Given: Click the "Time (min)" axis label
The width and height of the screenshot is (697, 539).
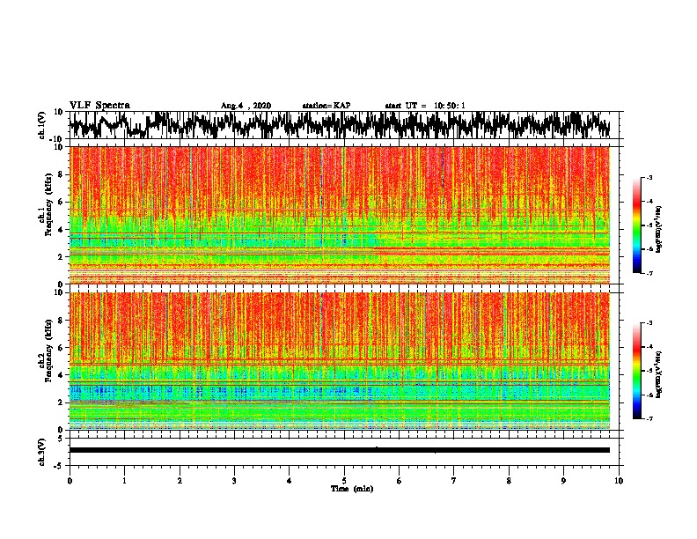Looking at the screenshot, I should pyautogui.click(x=352, y=489).
